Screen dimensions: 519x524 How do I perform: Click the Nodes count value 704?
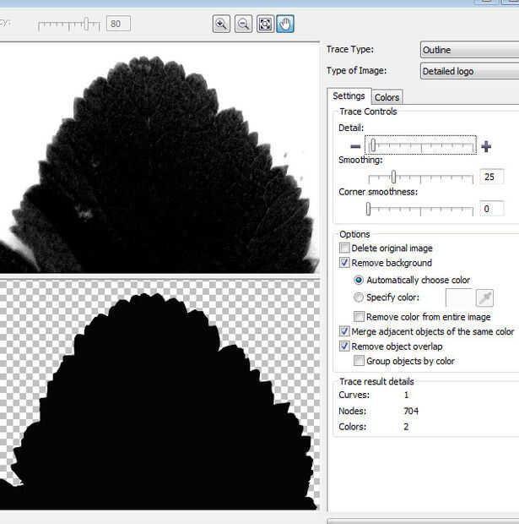coord(411,411)
